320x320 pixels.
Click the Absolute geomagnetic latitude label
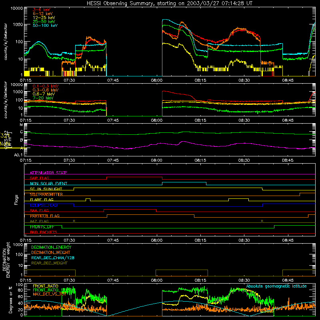[276, 286]
